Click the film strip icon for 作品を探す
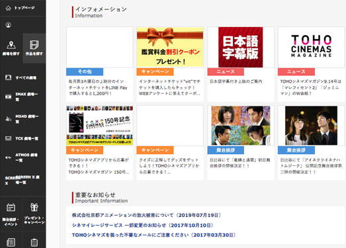The image size is (346, 248). [x=34, y=45]
